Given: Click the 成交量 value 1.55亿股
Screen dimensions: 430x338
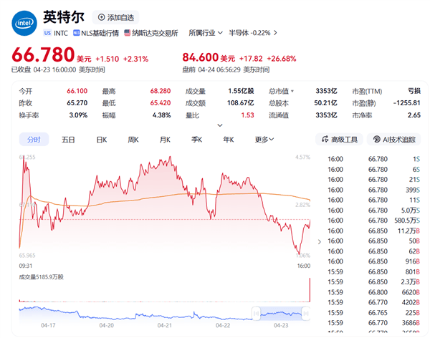Looking at the screenshot, I should 241,91.
